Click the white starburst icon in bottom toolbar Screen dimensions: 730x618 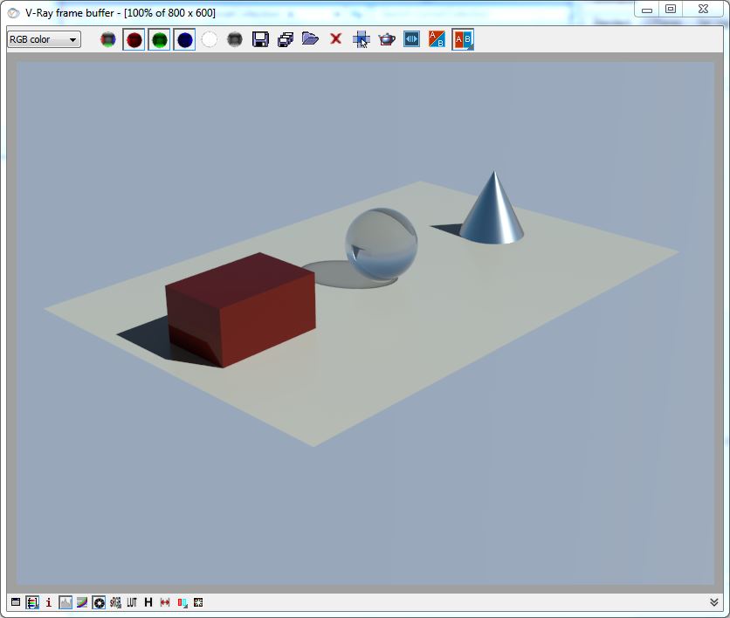pos(198,602)
